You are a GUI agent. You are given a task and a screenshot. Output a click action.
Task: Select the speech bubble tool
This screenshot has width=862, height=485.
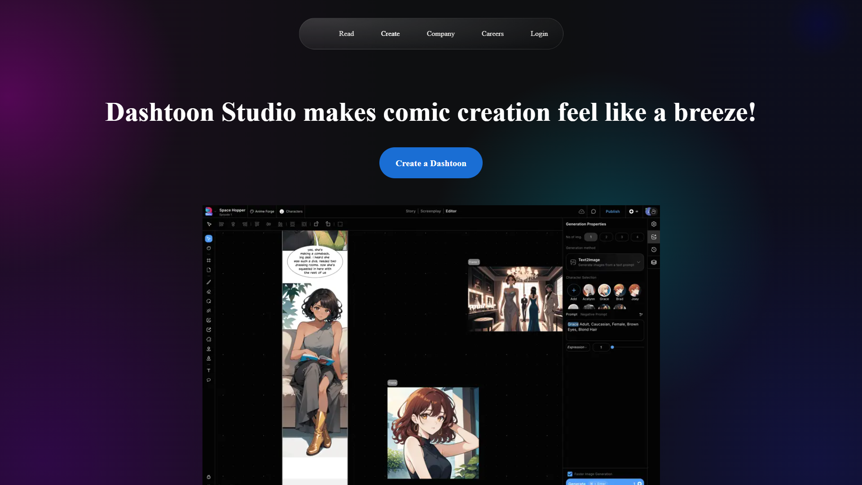209,380
